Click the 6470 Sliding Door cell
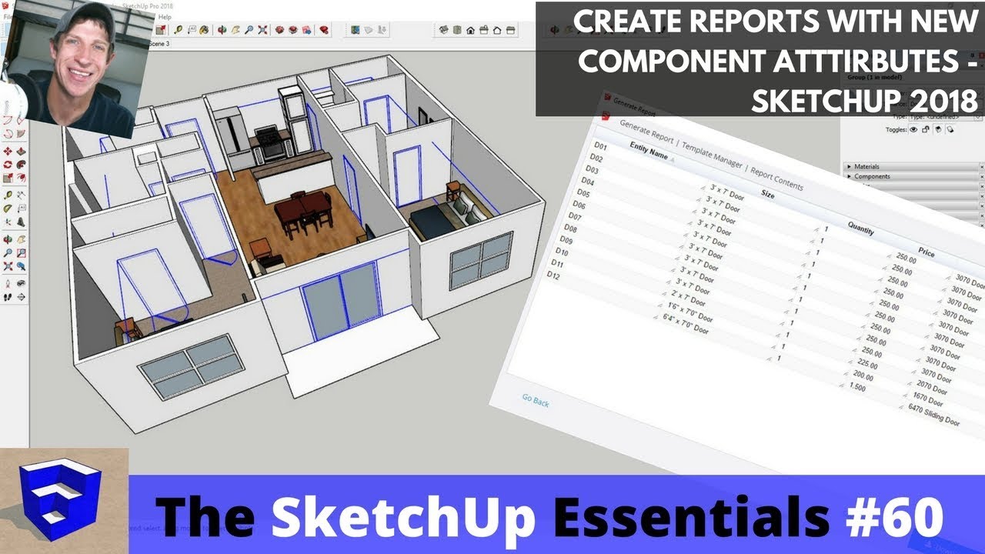 934,415
